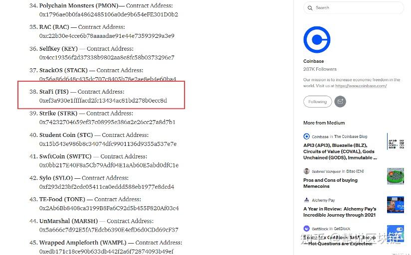Open thumbnail of the Memecoins article
The height and width of the screenshot is (255, 411).
[396, 176]
